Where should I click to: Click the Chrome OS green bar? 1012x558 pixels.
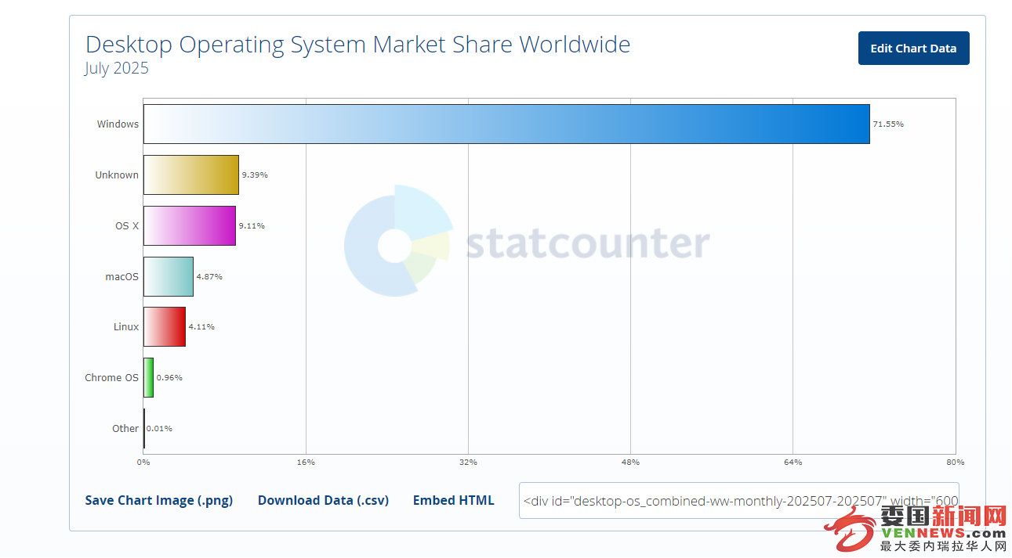click(148, 377)
